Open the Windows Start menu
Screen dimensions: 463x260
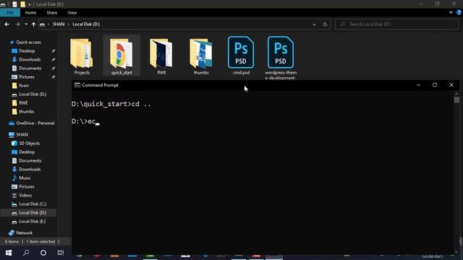(9, 253)
